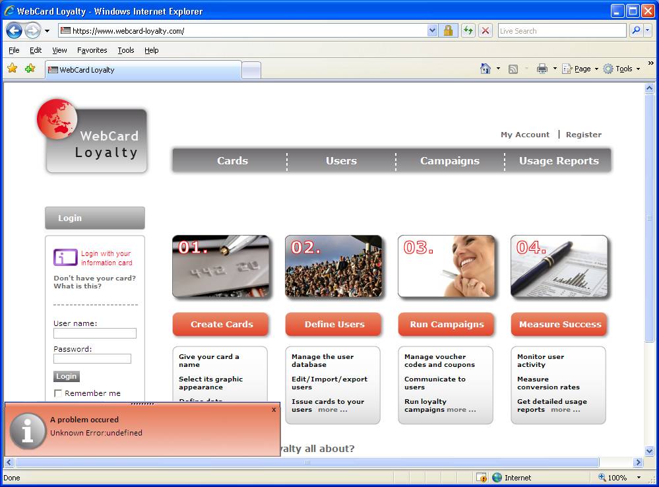Open the Tools gear toolbar menu
The height and width of the screenshot is (487, 659).
coord(621,69)
